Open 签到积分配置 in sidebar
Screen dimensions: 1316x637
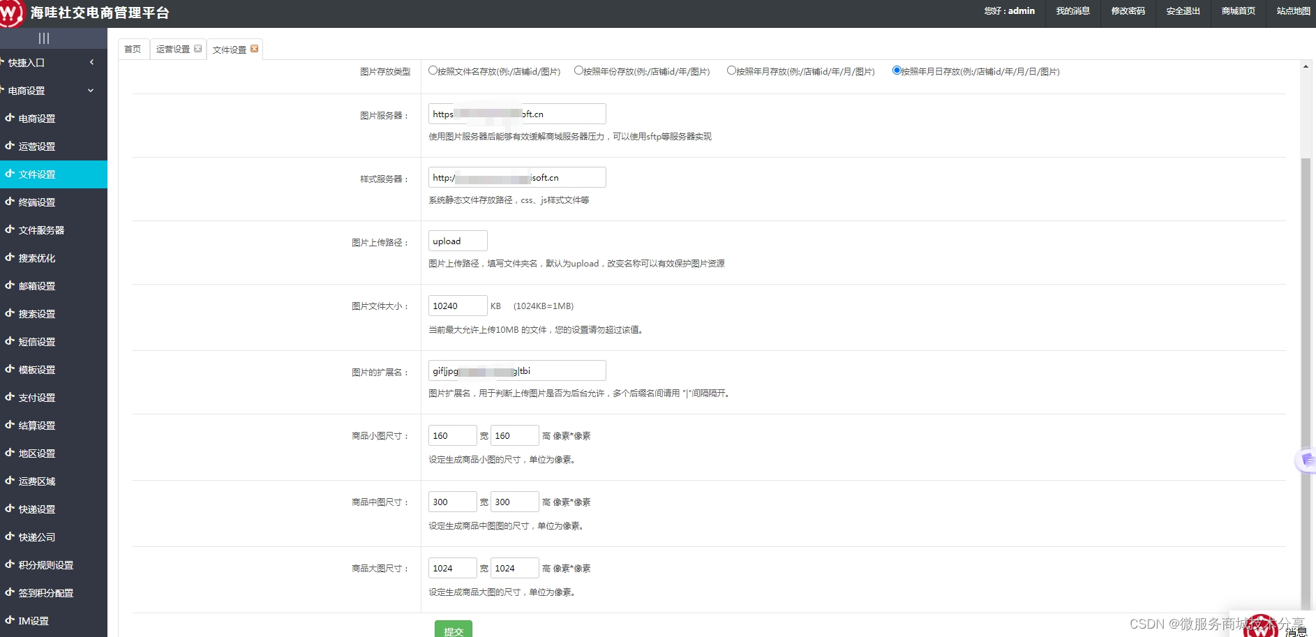[54, 593]
